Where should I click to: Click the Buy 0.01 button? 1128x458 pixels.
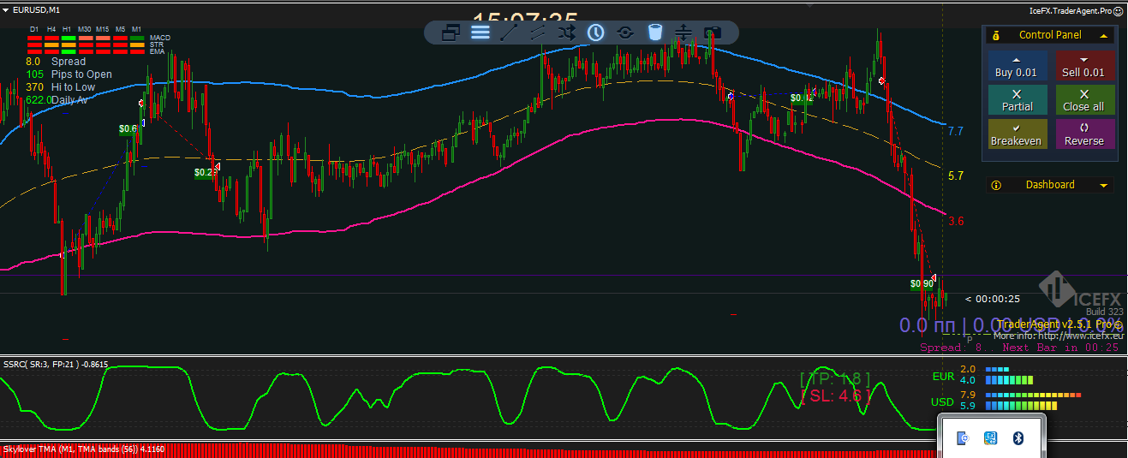(1016, 66)
